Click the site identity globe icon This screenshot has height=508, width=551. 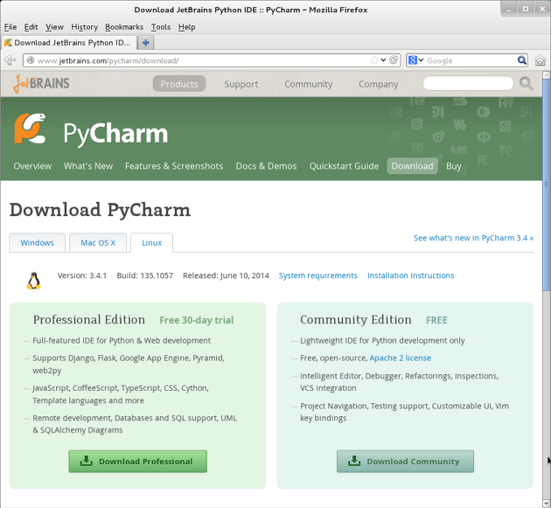click(x=31, y=60)
